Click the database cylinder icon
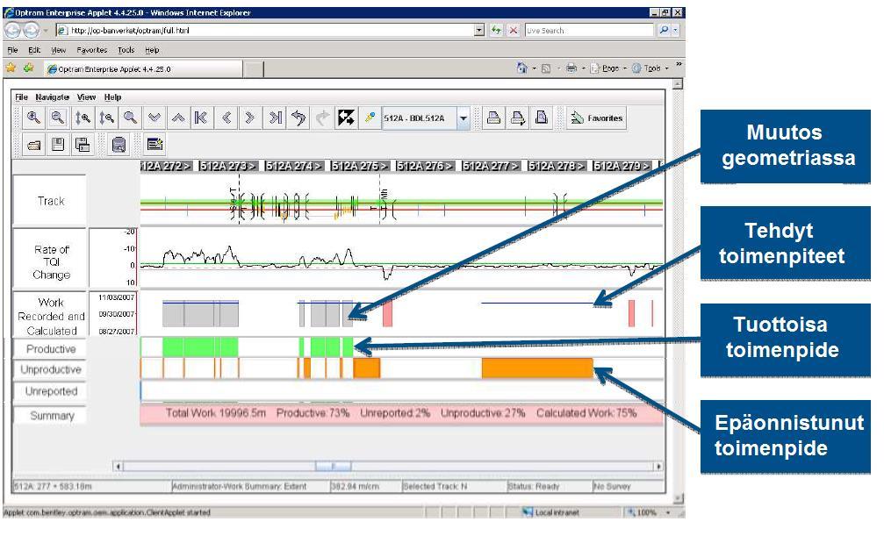 pyautogui.click(x=119, y=145)
